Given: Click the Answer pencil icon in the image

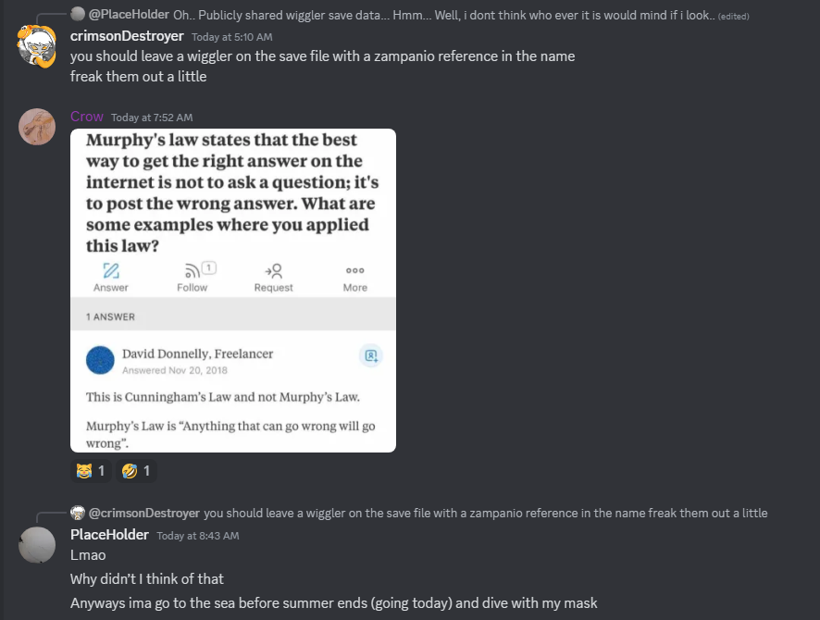Looking at the screenshot, I should coord(111,271).
